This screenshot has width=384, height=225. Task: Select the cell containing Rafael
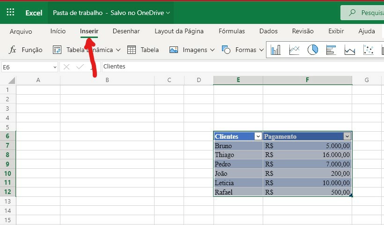[x=238, y=192]
